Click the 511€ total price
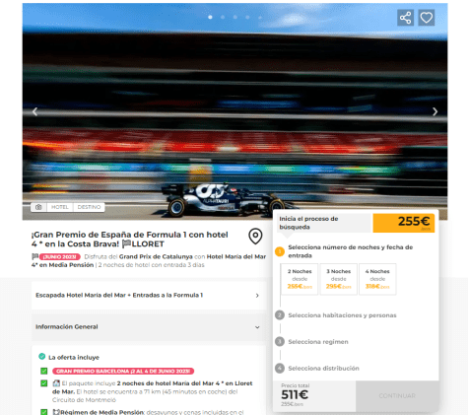Screen dimensions: 468x415 pyautogui.click(x=295, y=394)
